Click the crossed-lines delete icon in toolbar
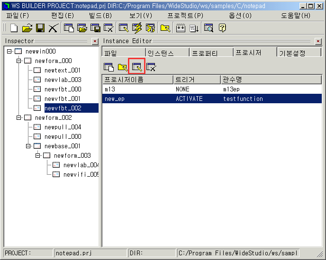The image size is (326, 260). pyautogui.click(x=53, y=28)
